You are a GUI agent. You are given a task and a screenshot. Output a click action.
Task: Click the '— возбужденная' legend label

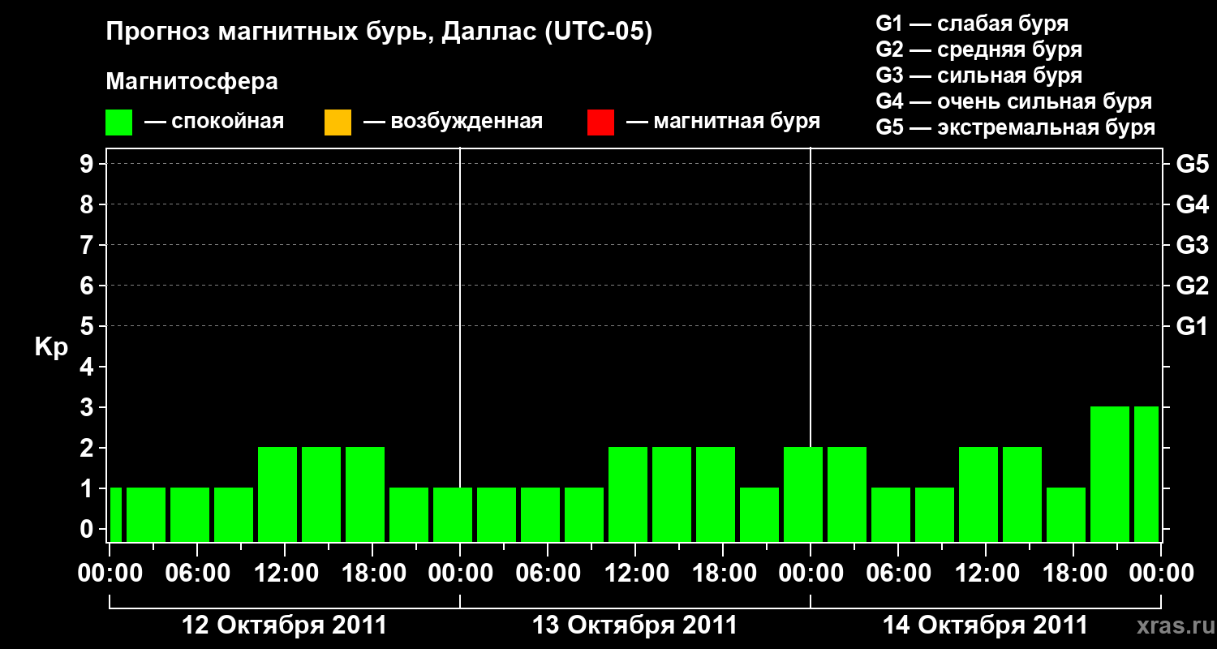pyautogui.click(x=453, y=122)
